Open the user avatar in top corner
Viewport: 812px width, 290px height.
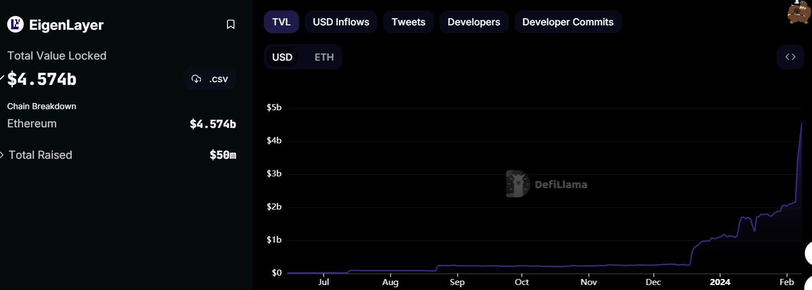coord(799,12)
